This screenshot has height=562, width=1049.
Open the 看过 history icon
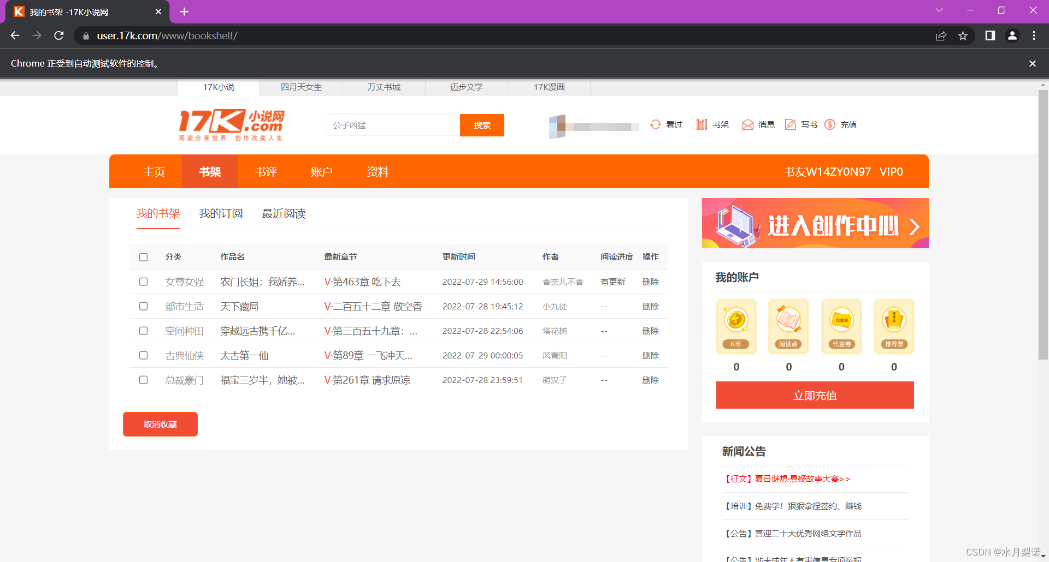pyautogui.click(x=656, y=125)
